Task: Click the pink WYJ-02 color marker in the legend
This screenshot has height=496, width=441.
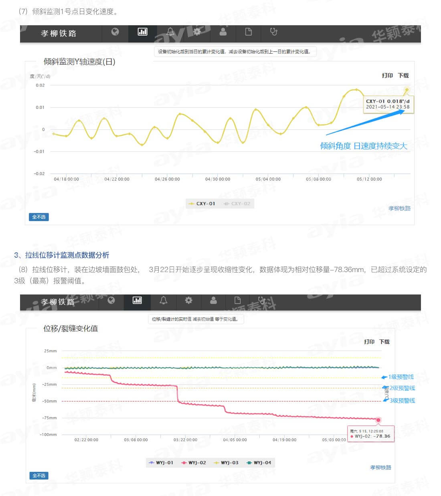Action: [183, 462]
